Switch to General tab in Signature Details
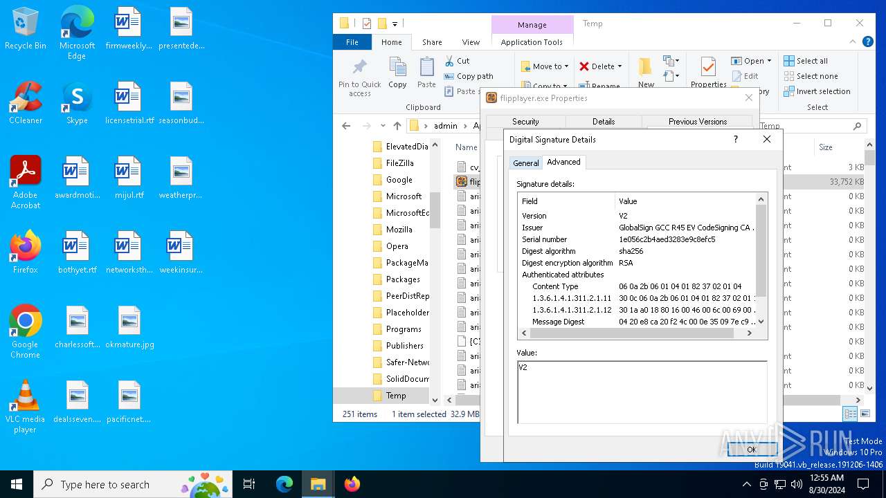 pyautogui.click(x=525, y=163)
